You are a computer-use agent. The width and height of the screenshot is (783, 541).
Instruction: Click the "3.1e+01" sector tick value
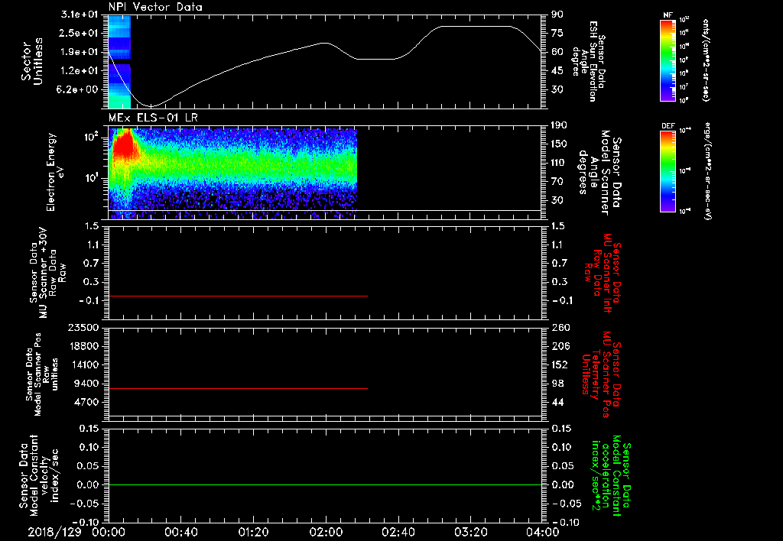pos(80,15)
